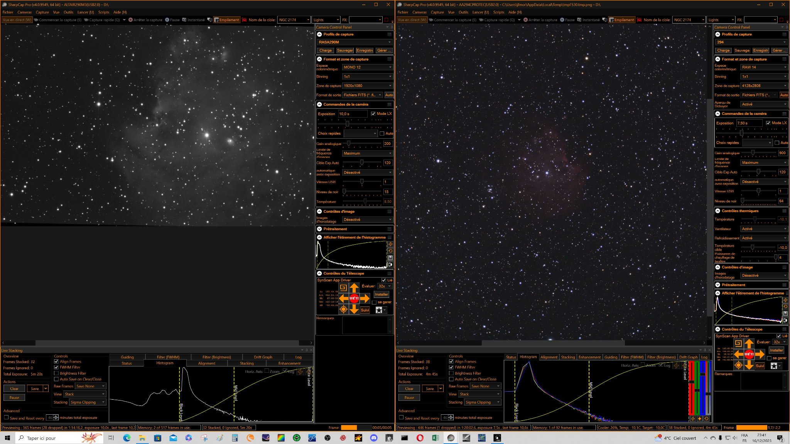Toggle FWHM Filter checkbox in left Live Stacking
This screenshot has width=790, height=444.
[x=56, y=367]
